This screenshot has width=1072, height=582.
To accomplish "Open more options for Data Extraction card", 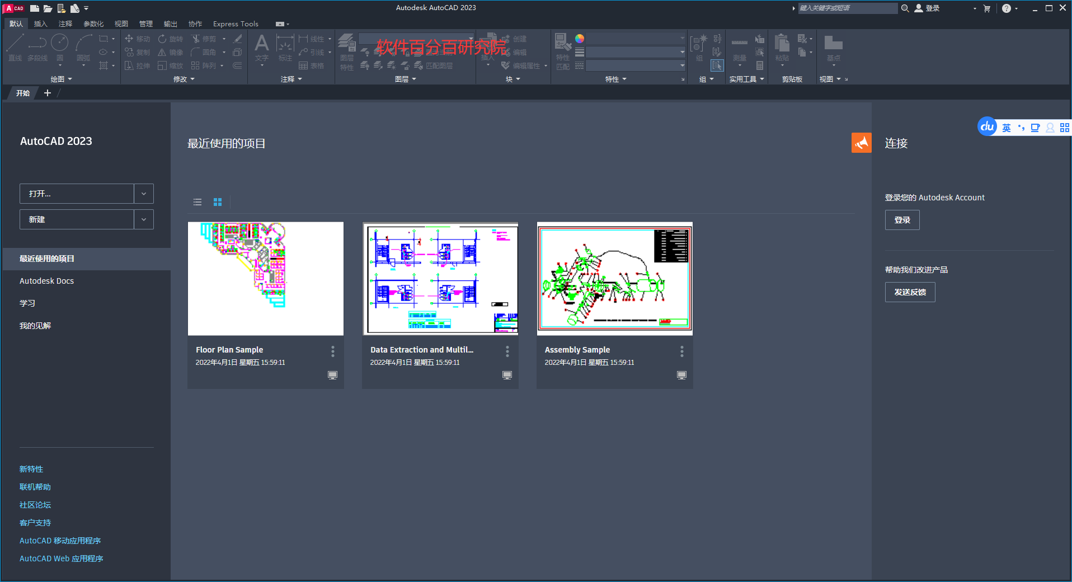I will click(x=507, y=351).
